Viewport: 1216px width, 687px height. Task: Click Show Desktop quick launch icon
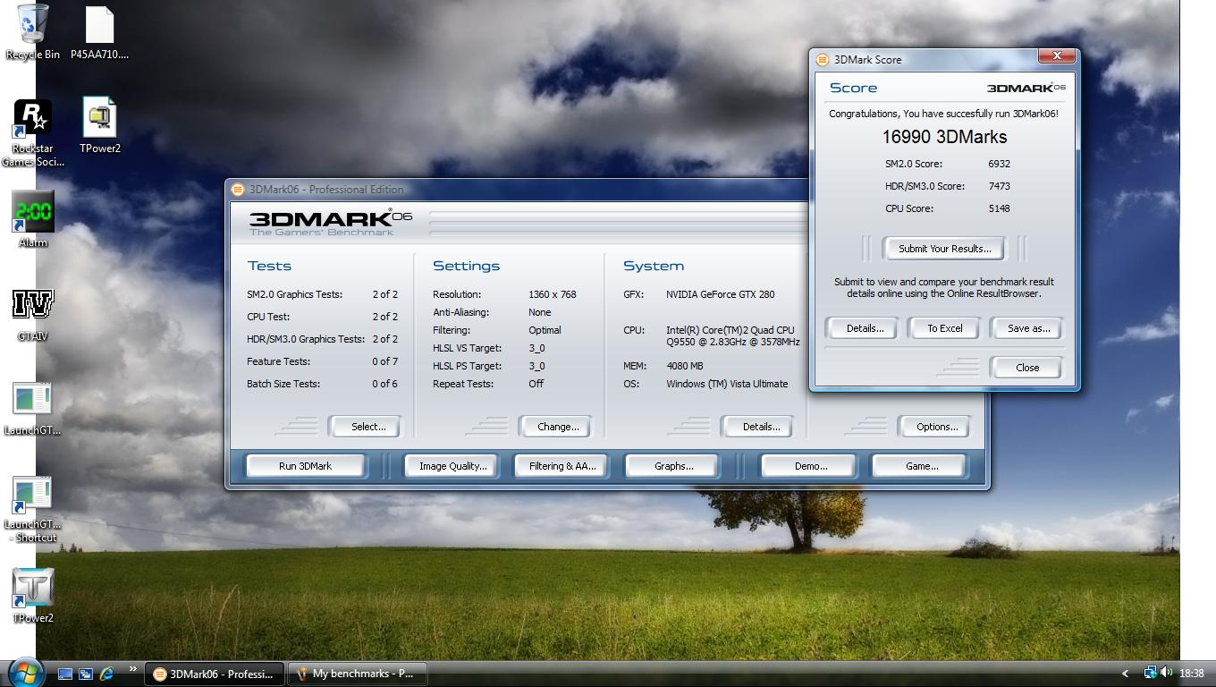coord(65,674)
